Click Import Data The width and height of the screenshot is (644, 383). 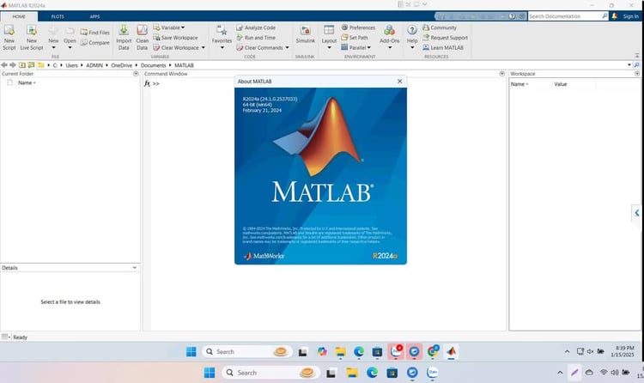(x=124, y=37)
